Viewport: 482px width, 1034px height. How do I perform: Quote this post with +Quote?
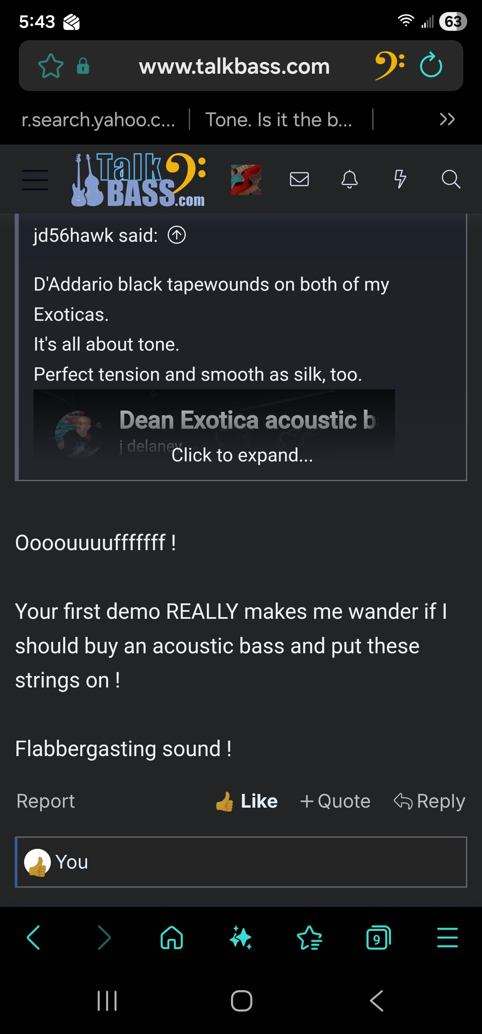335,801
